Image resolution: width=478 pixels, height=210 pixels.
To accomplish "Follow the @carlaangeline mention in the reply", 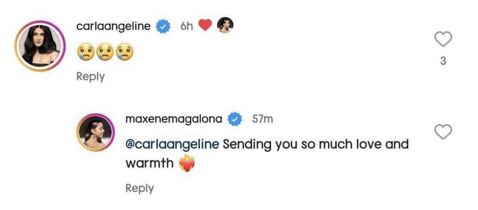I will tap(172, 144).
